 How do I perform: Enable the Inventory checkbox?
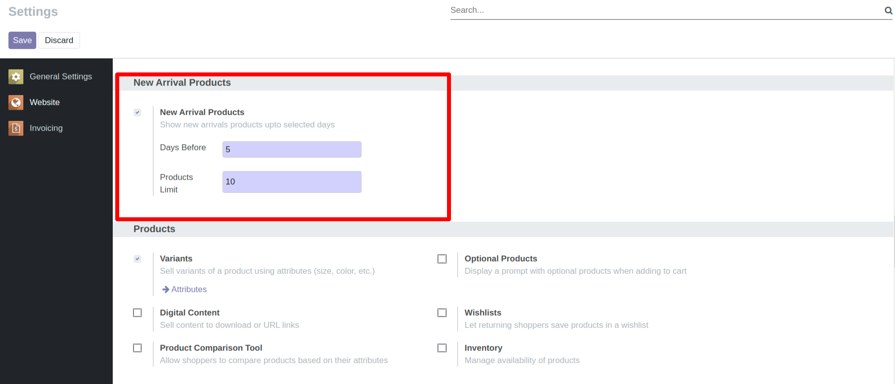[442, 348]
